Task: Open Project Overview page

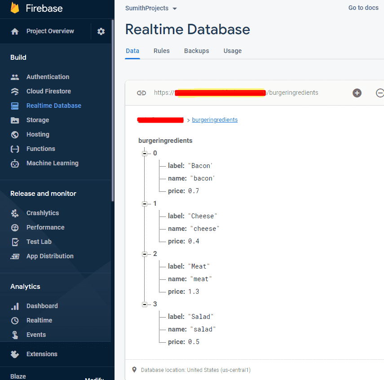Action: pyautogui.click(x=50, y=31)
